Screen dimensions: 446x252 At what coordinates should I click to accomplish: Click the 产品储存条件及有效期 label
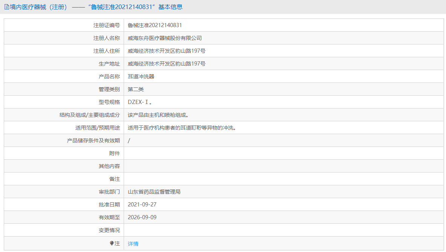click(93, 141)
